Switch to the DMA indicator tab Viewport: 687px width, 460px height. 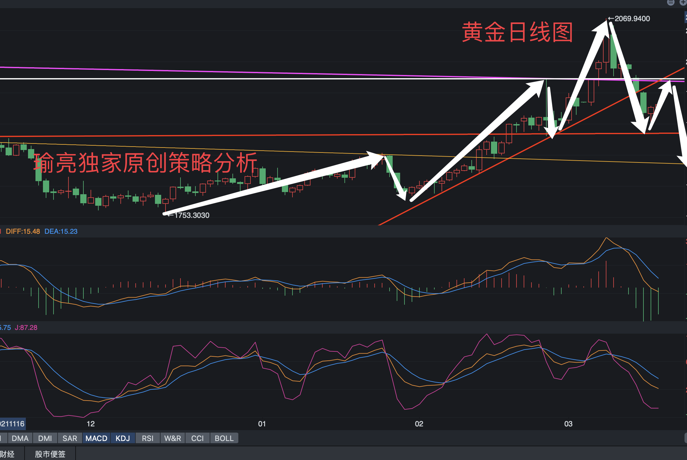tap(20, 438)
